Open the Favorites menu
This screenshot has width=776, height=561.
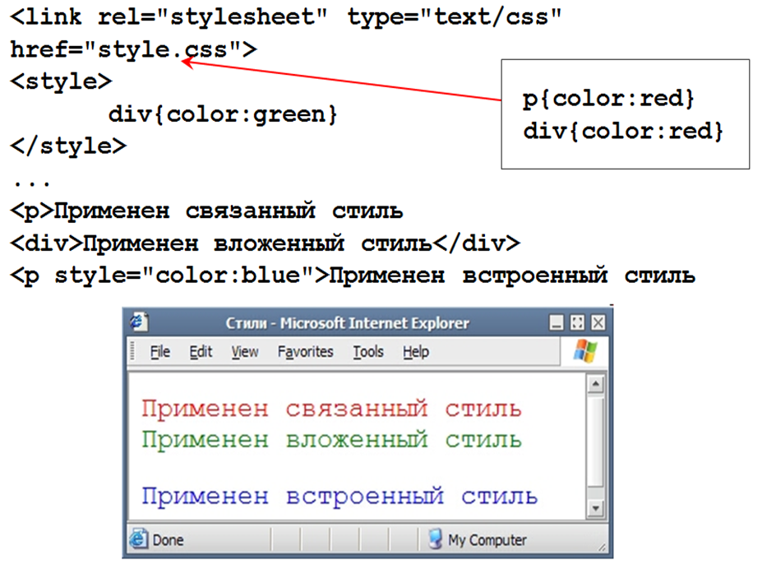(305, 352)
